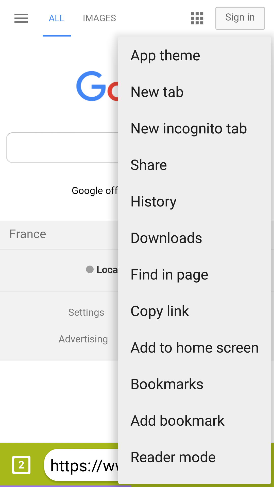The width and height of the screenshot is (274, 487).
Task: Open the hamburger menu icon
Action: click(21, 18)
